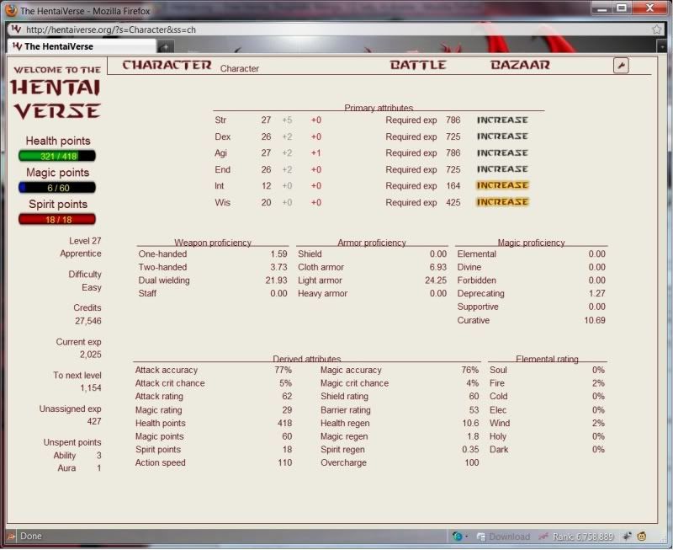Click the Alexa rank chart icon
This screenshot has height=550, width=673.
[543, 537]
